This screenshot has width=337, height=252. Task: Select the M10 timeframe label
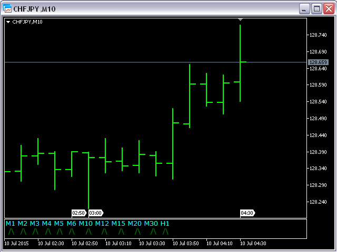click(85, 224)
